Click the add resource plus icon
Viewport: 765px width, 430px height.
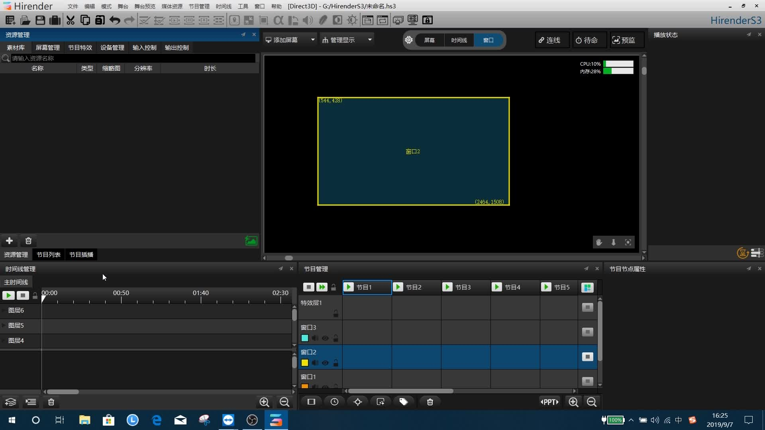tap(10, 241)
